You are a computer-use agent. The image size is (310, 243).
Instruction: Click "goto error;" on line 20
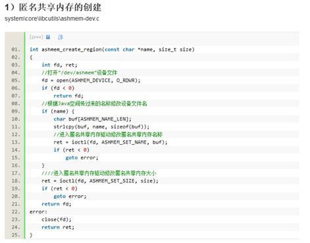pyautogui.click(x=70, y=196)
